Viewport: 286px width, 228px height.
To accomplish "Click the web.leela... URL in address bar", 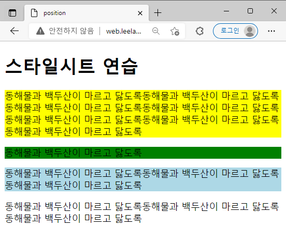I will point(124,32).
